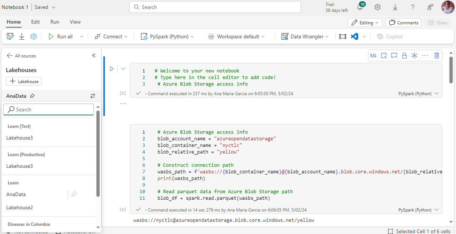Click the notebook edit pencil toolbar icon
The image size is (456, 234).
[x=10, y=37]
